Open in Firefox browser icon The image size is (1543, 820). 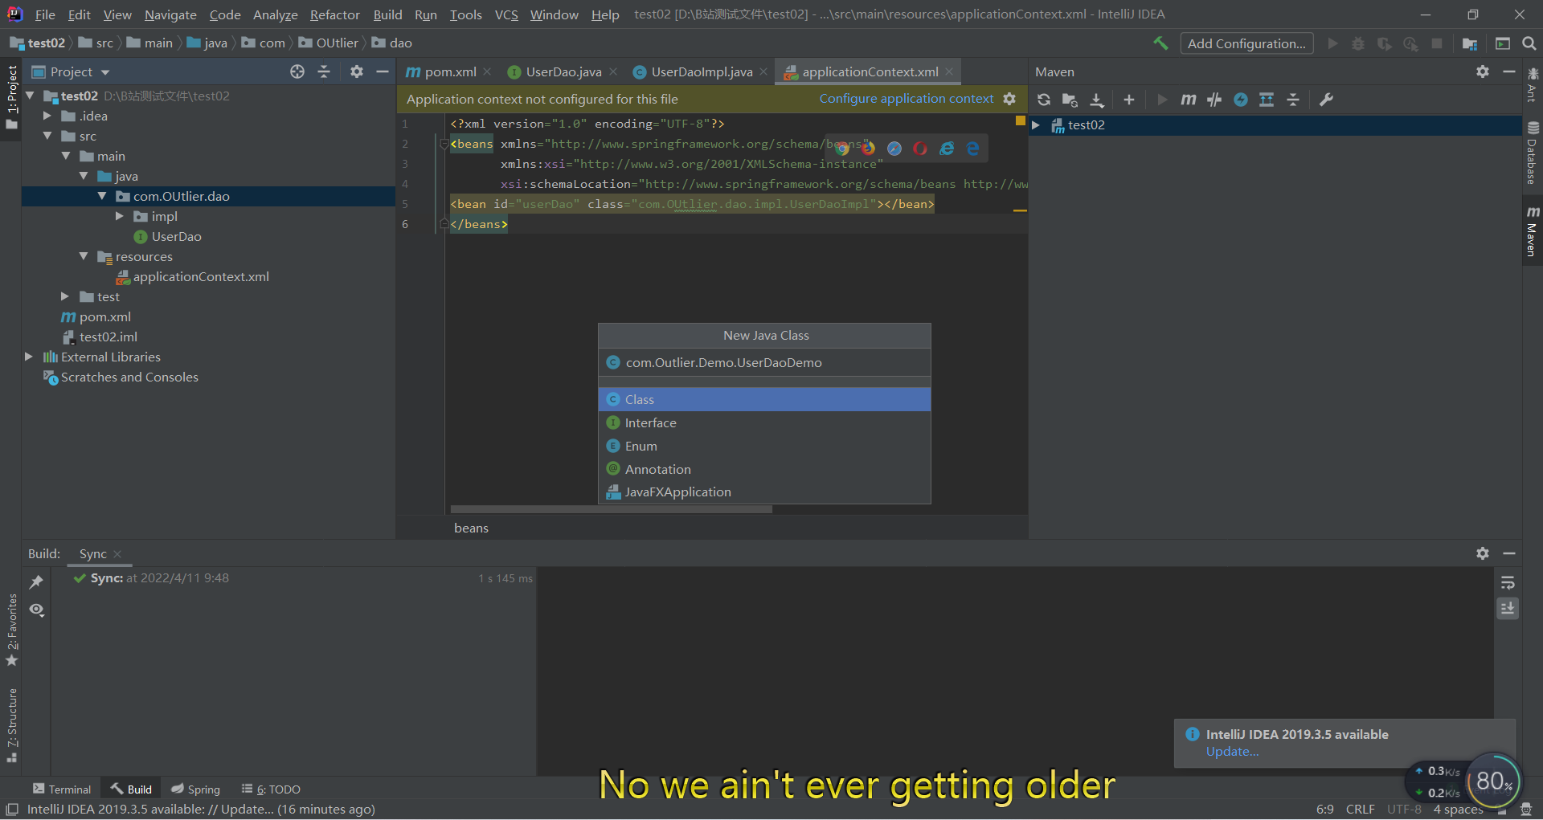pos(868,149)
